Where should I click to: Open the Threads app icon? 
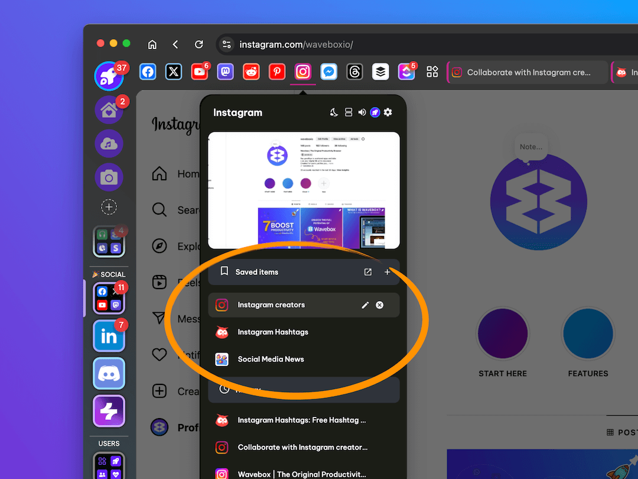click(x=354, y=72)
